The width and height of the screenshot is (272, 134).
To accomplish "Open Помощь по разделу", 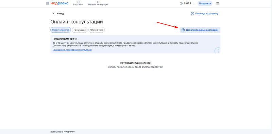I will pyautogui.click(x=204, y=13).
